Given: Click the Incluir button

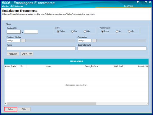Looking at the screenshot, I should click(x=10, y=109).
